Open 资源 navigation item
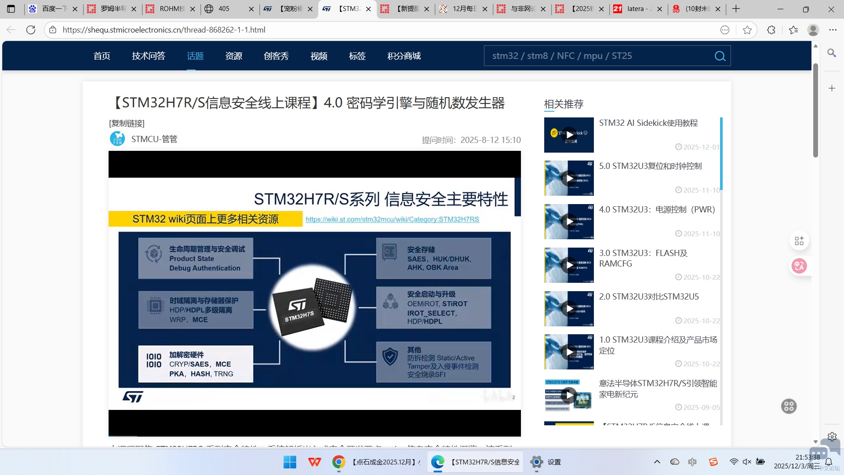Viewport: 844px width, 475px height. [234, 56]
